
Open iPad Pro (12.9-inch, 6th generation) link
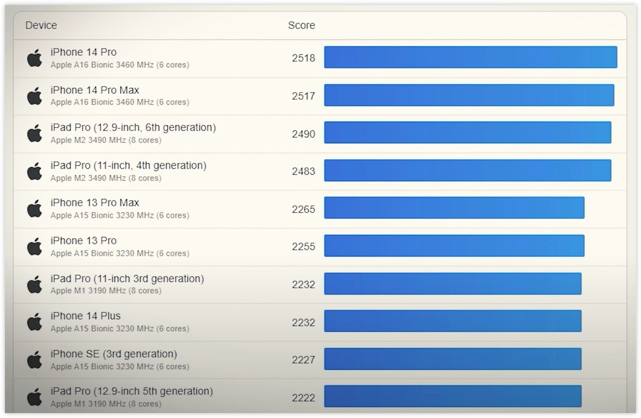pos(133,128)
